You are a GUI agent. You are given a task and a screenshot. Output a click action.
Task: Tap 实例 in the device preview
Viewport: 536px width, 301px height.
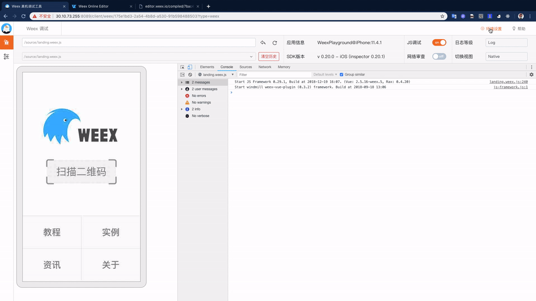click(111, 232)
